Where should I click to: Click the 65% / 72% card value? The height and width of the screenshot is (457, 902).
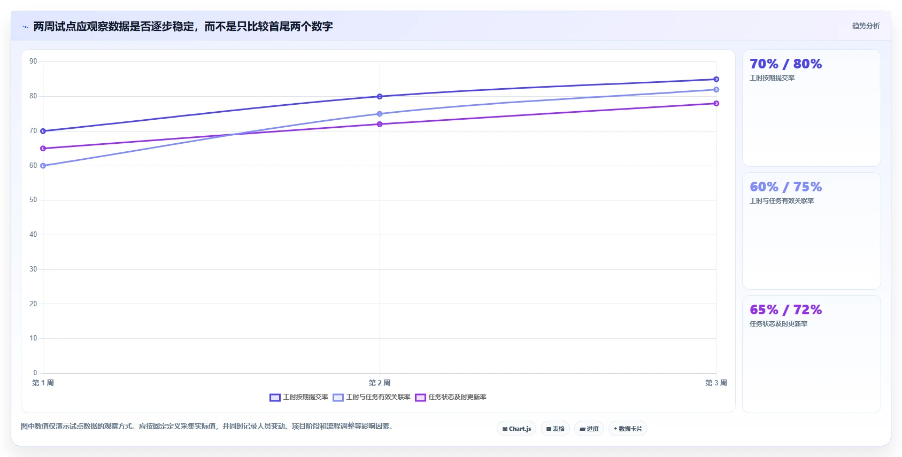pos(785,310)
